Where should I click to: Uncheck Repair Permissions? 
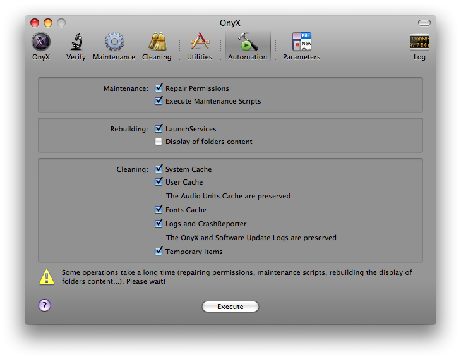159,88
